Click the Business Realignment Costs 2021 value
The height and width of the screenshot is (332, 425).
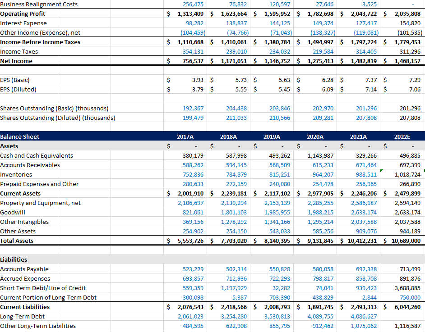tap(369, 4)
